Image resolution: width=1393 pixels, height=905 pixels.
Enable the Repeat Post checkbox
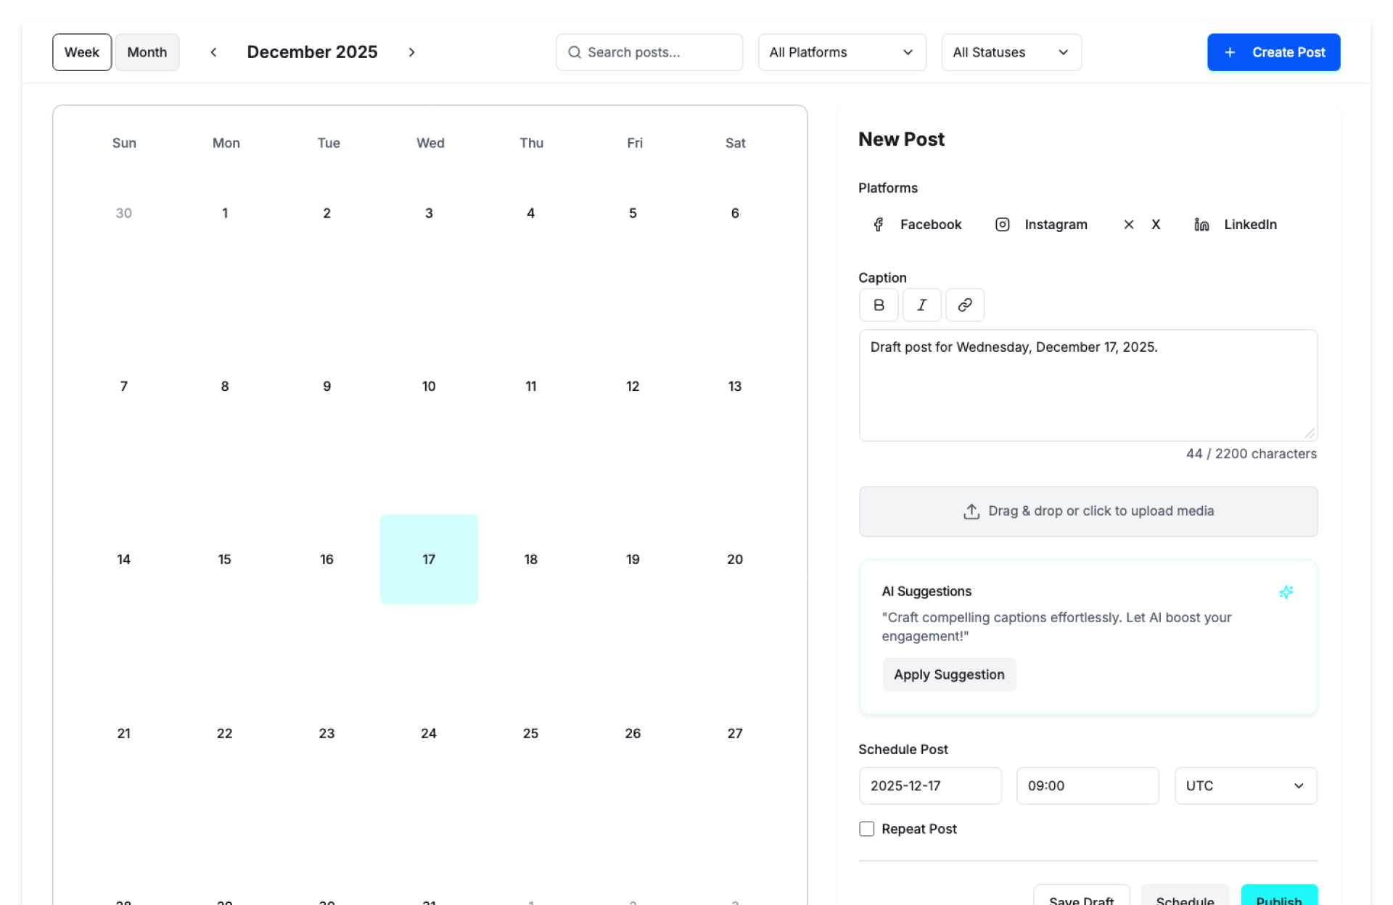[866, 829]
